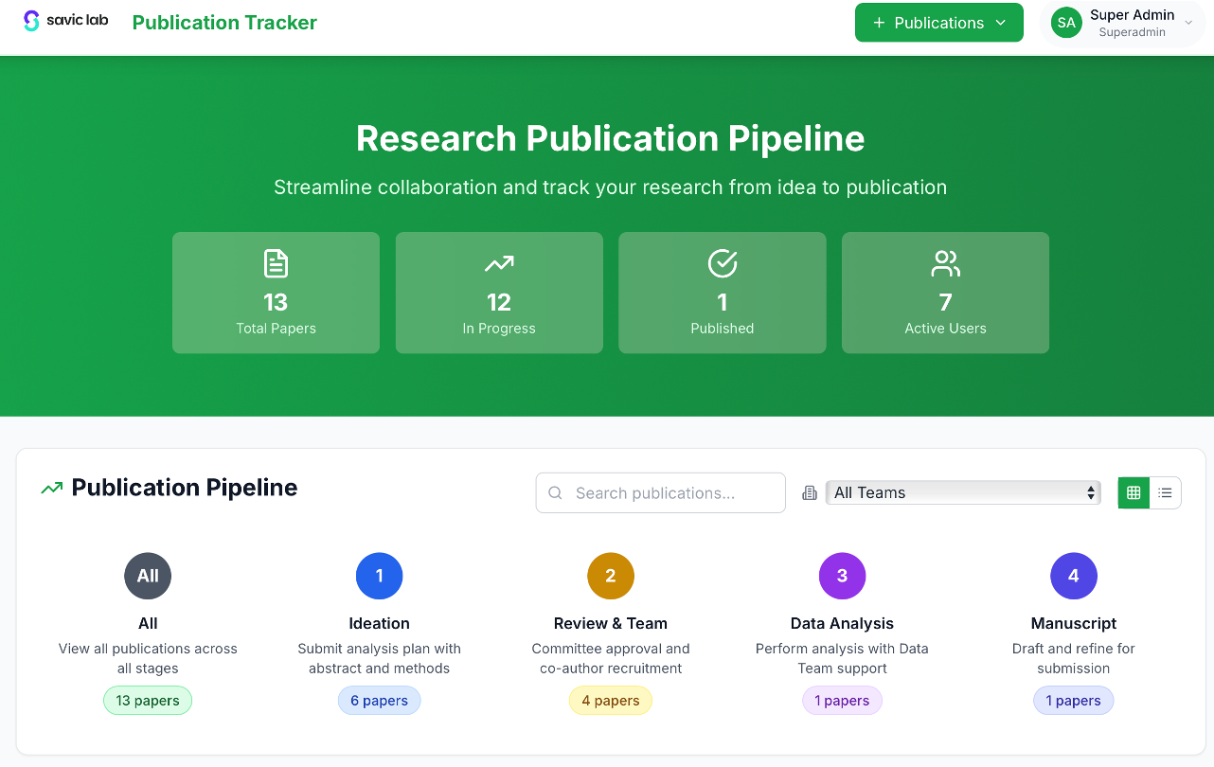Toggle the All stage circle filter

[x=148, y=576]
